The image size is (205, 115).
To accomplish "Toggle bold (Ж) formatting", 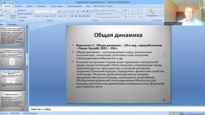I will 36,16.
